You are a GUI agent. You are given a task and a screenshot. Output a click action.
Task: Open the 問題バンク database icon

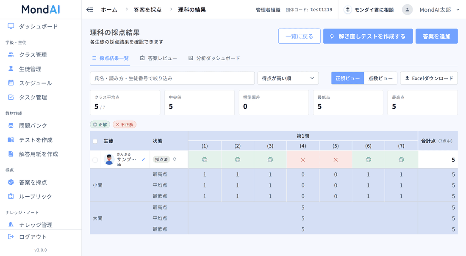[11, 125]
